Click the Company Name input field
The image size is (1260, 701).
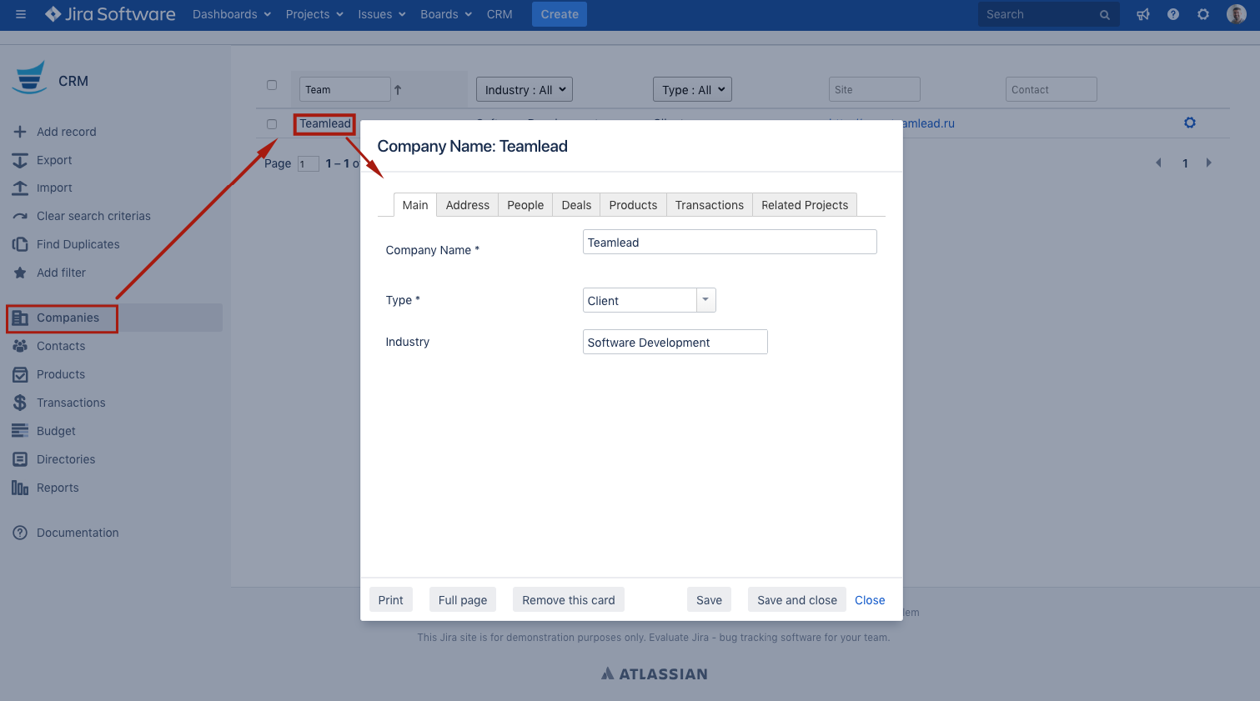click(729, 243)
